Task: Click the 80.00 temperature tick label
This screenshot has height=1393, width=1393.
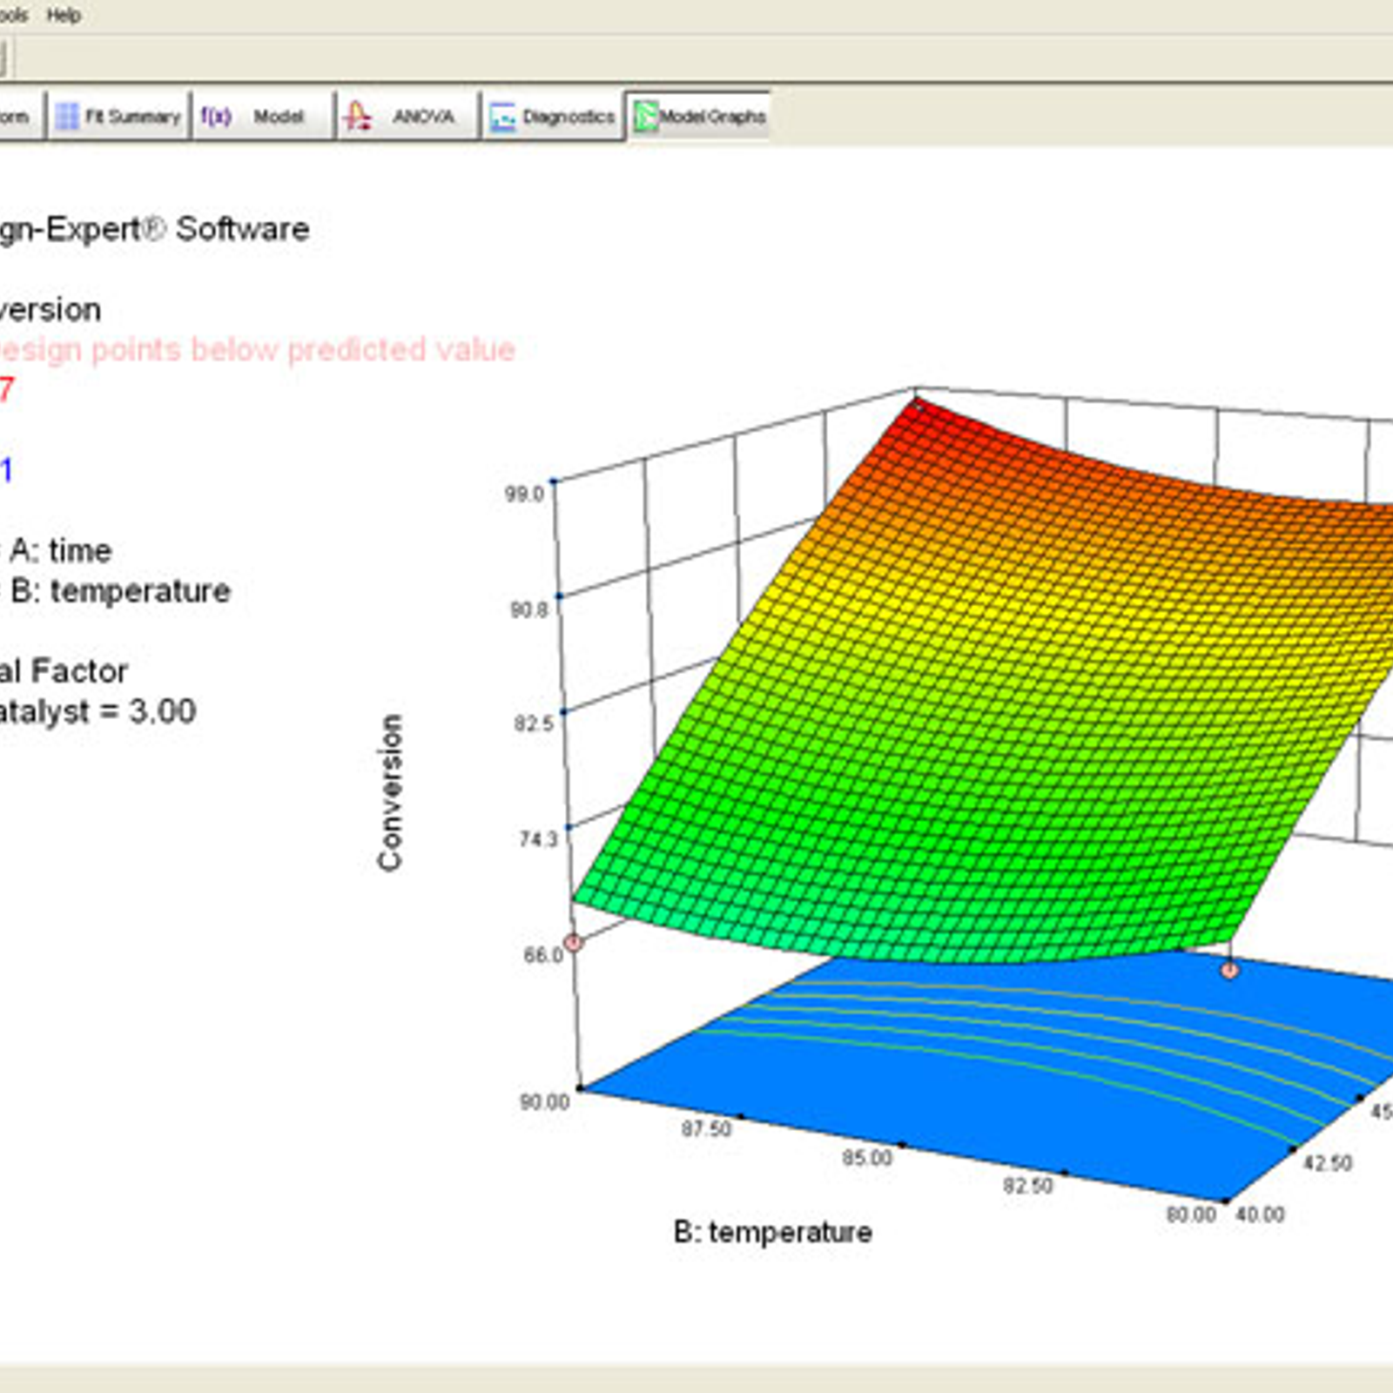Action: 1191,1214
